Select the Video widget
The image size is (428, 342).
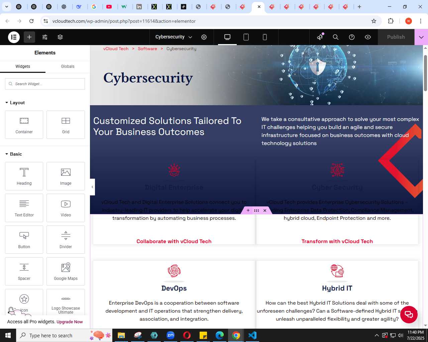click(66, 208)
